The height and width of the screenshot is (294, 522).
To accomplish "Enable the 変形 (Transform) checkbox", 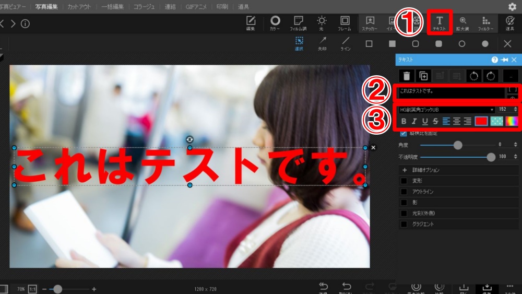I will [x=404, y=181].
